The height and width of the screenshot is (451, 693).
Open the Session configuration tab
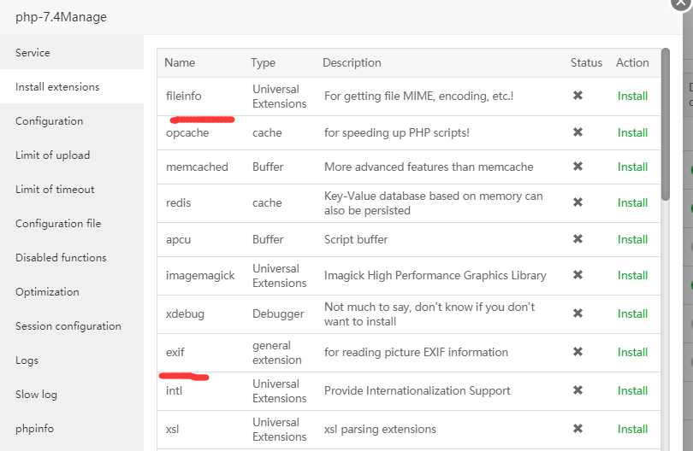pyautogui.click(x=68, y=326)
